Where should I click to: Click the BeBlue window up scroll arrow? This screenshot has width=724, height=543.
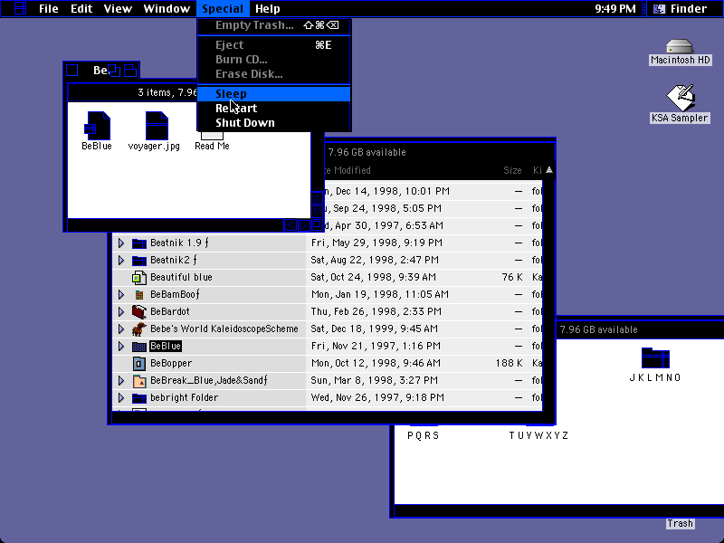click(317, 198)
